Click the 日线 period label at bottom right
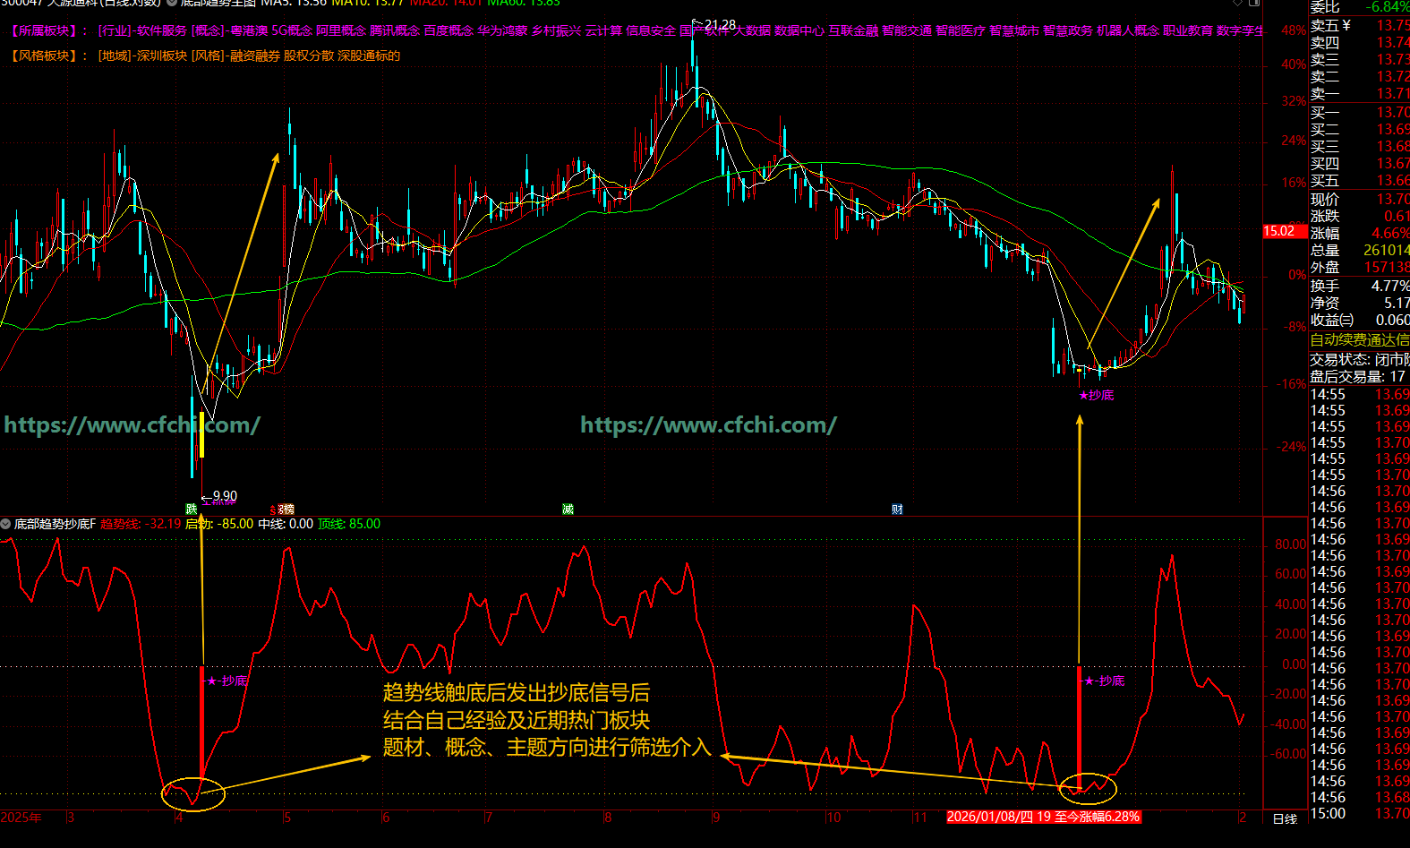The width and height of the screenshot is (1410, 848). (x=1285, y=818)
